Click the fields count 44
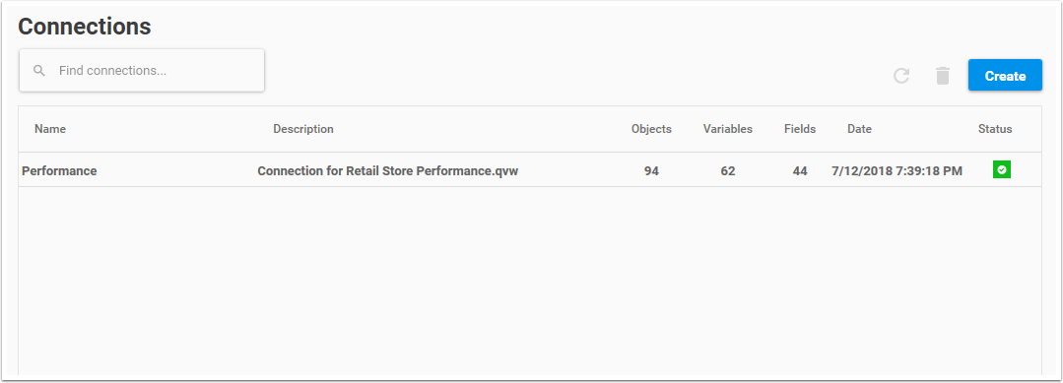The height and width of the screenshot is (383, 1063). click(800, 171)
